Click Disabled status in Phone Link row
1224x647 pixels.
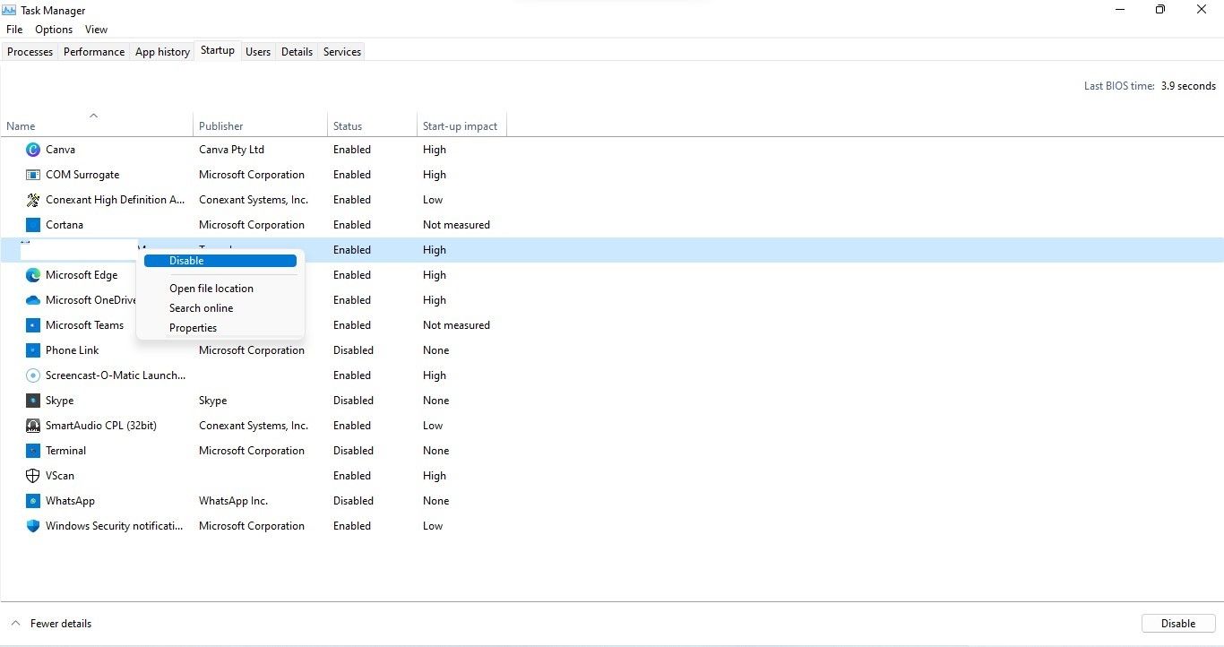tap(353, 350)
